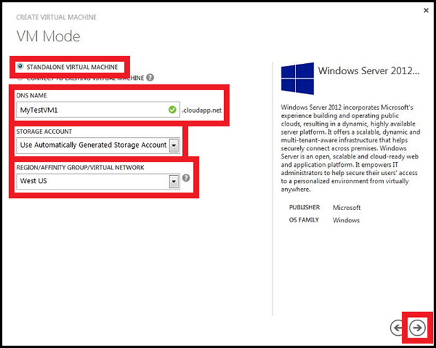436x348 pixels.
Task: Click the VM Mode heading
Action: coord(48,37)
